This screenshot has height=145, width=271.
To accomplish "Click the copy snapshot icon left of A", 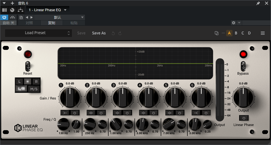I will coord(216,33).
